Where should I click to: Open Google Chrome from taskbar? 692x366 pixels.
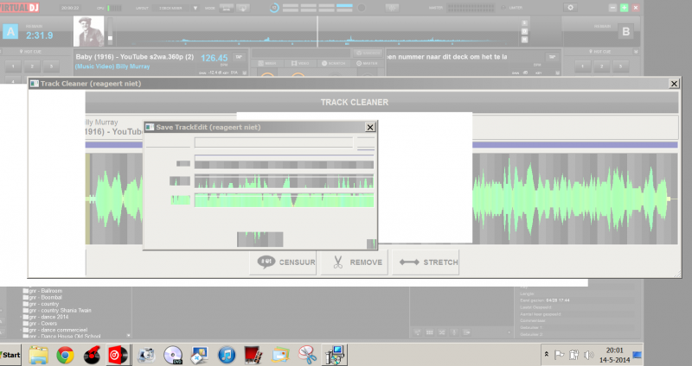coord(65,355)
